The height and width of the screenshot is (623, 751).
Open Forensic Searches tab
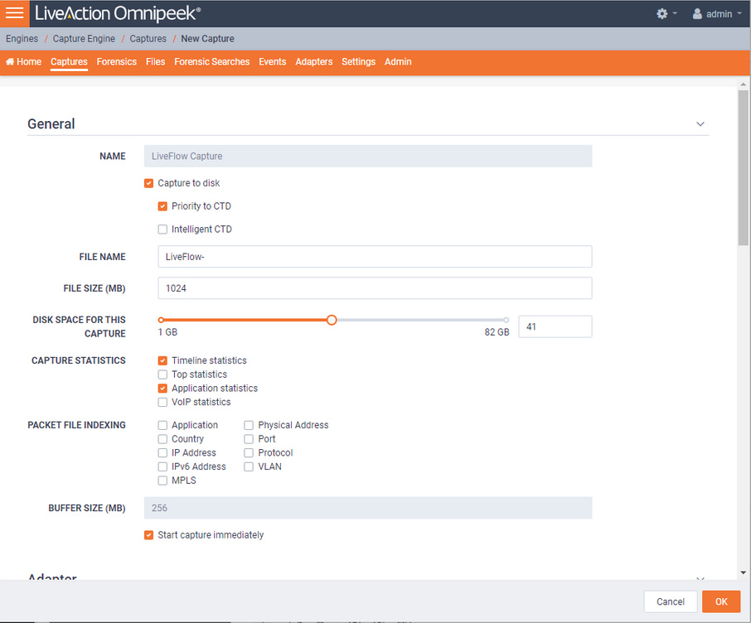(211, 62)
